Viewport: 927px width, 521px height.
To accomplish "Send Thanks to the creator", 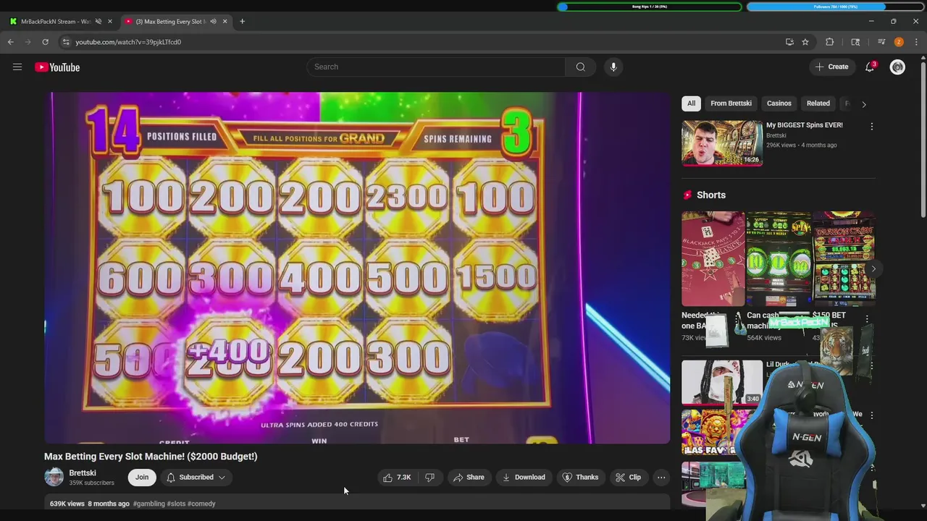I will pos(580,477).
